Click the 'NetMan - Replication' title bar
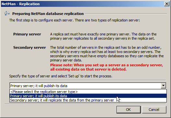The height and width of the screenshot is (118, 171). (82, 4)
